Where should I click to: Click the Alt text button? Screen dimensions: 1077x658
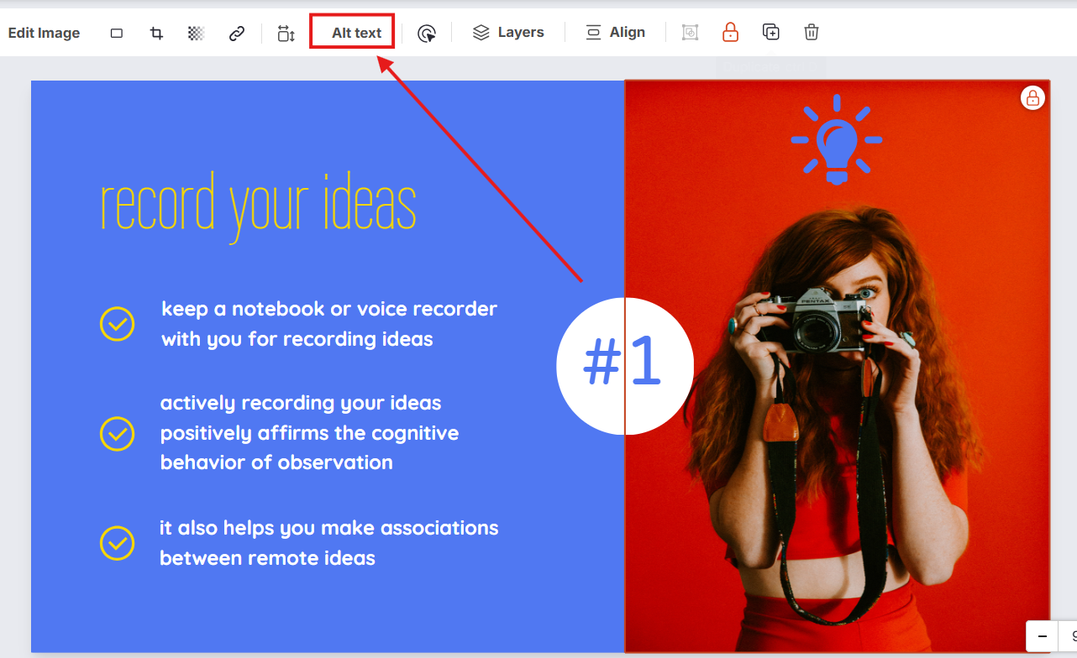click(x=356, y=33)
